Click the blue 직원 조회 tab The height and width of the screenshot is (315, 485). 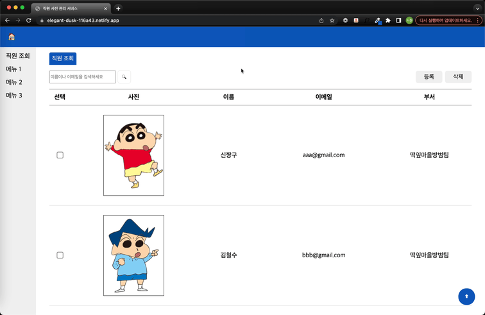pos(63,58)
